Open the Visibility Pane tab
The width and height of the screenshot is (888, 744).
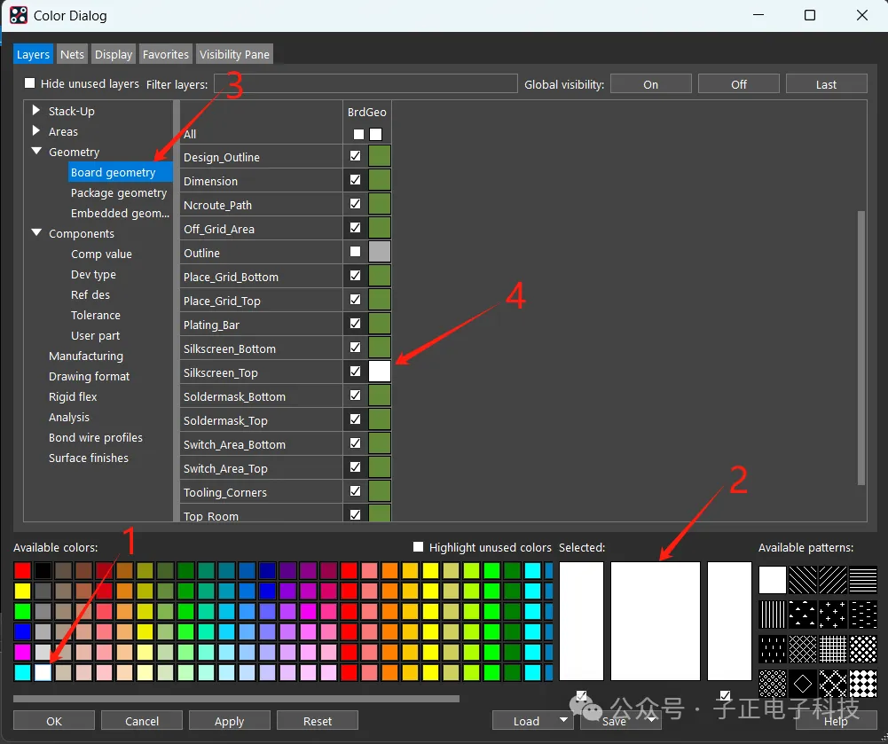point(234,54)
